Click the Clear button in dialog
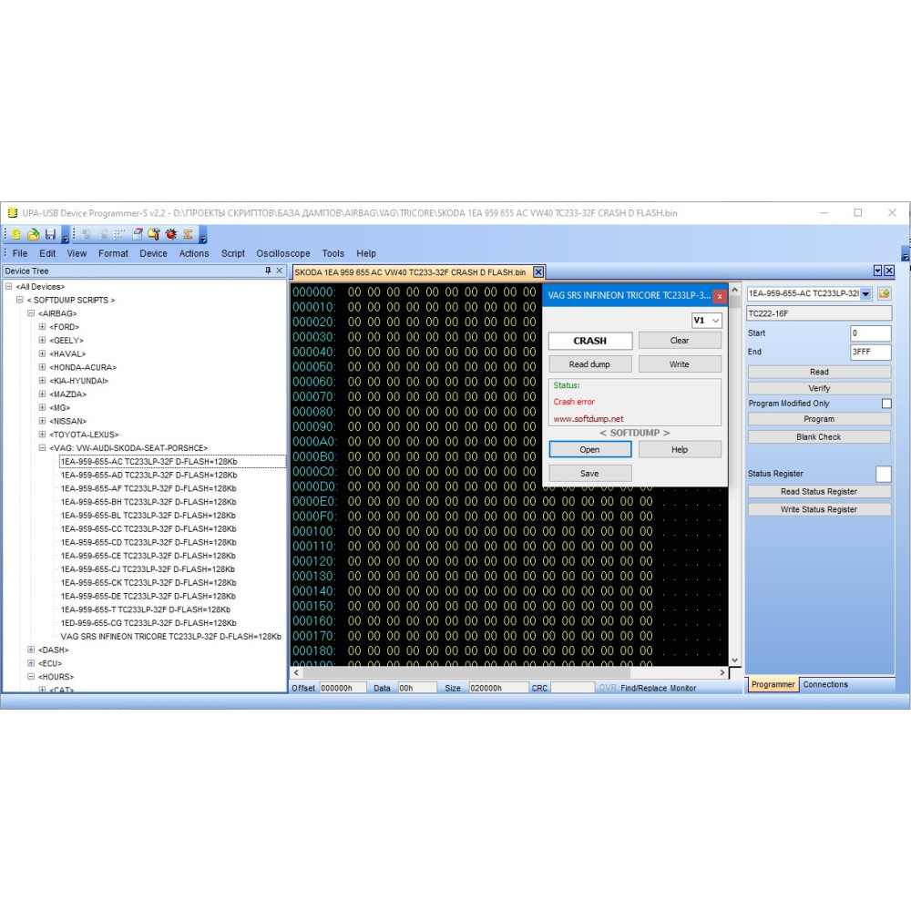 point(680,341)
